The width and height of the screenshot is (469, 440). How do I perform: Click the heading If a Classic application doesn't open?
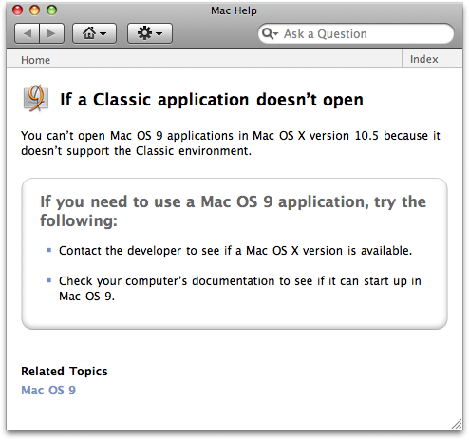(212, 100)
